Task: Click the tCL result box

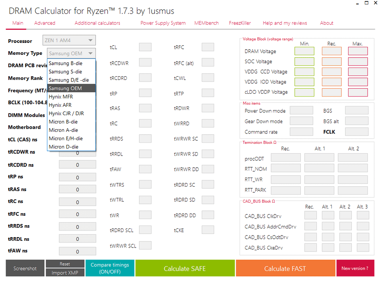Action: (145, 47)
